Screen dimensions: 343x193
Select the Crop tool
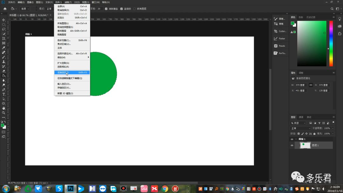(3, 38)
